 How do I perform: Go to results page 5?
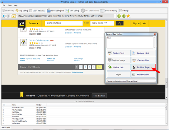94,67
